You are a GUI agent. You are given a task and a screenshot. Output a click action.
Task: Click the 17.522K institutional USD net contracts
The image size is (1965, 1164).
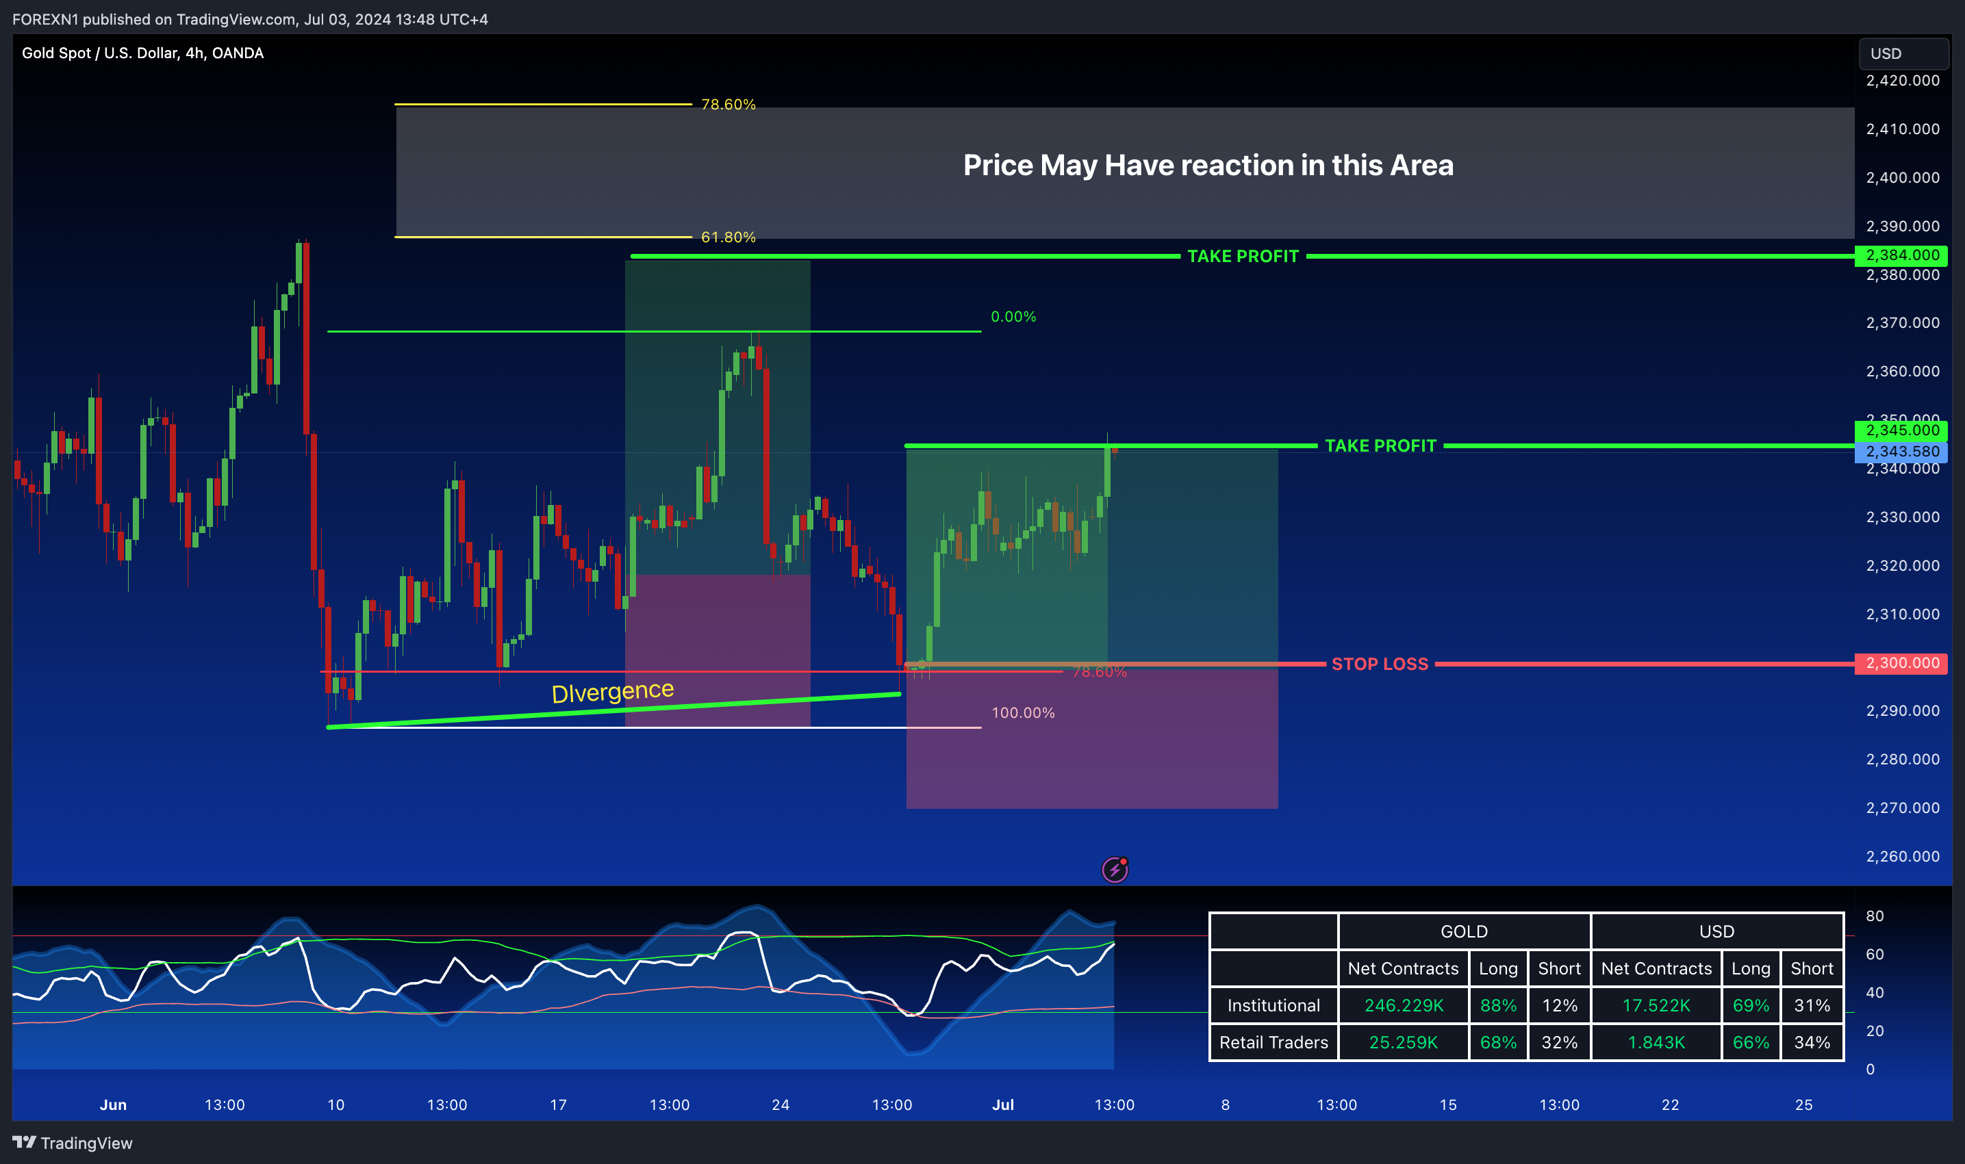(1656, 1005)
